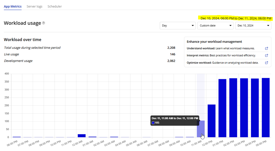Click the 12:00 PM bar in chart

[x=212, y=121]
